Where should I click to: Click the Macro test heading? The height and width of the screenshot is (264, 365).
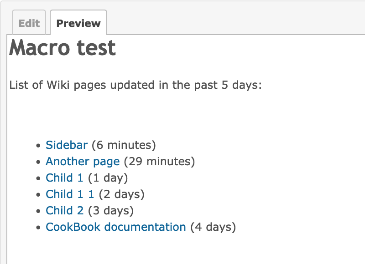tap(63, 48)
